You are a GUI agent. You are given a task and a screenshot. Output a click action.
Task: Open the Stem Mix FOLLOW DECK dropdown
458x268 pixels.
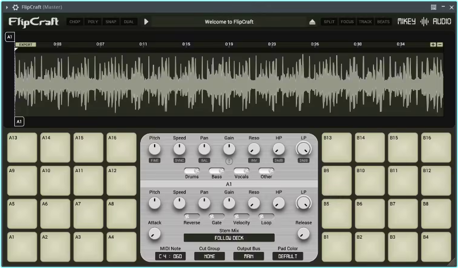[x=229, y=238]
